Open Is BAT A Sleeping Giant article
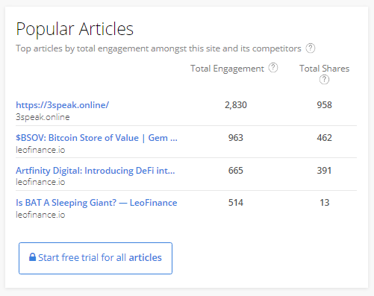Image resolution: width=374 pixels, height=296 pixels. pos(96,203)
